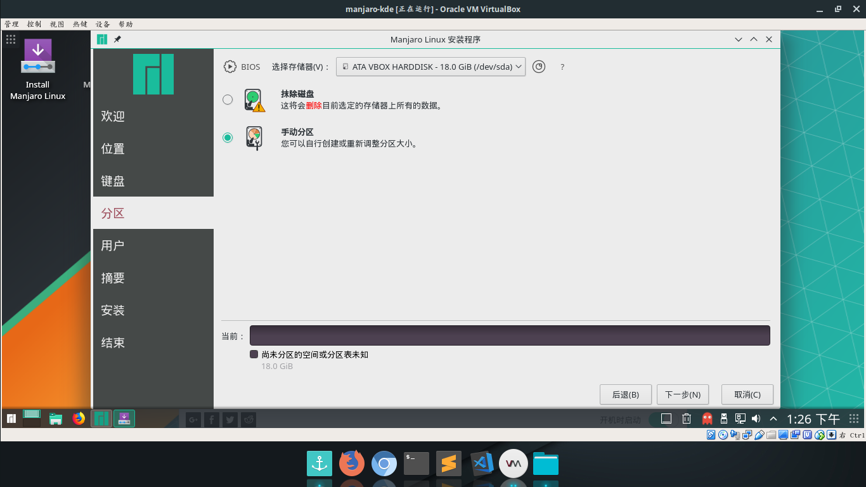Click the purple installer task in guest taskbar

pyautogui.click(x=124, y=419)
